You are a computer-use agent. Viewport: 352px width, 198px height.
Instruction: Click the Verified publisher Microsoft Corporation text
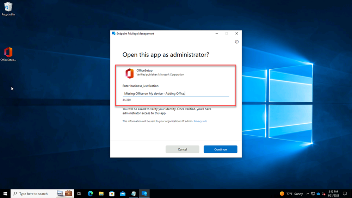(x=160, y=75)
